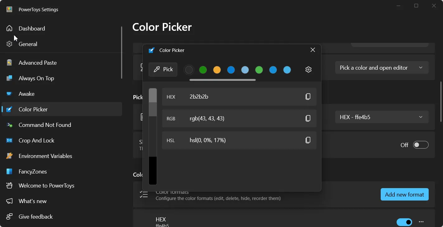Maximize the PowerToys Settings window

tap(416, 6)
